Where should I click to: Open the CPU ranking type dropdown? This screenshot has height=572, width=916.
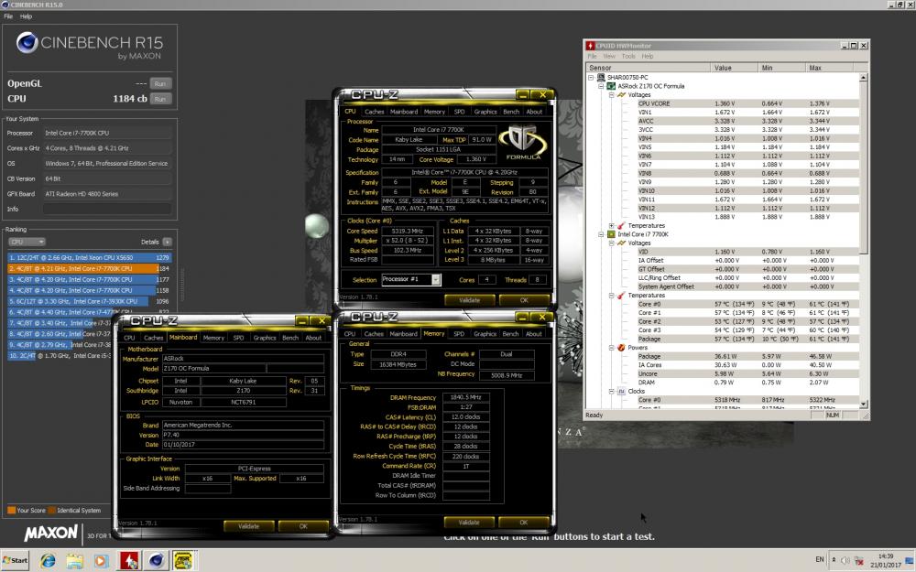[26, 242]
